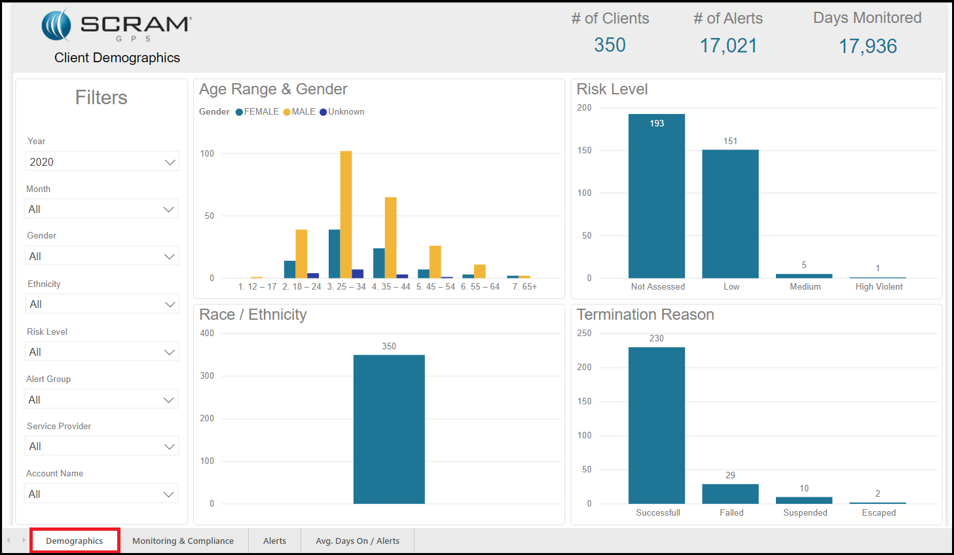This screenshot has width=954, height=555.
Task: Go to Avg. Days On / Alerts tab
Action: coord(358,541)
